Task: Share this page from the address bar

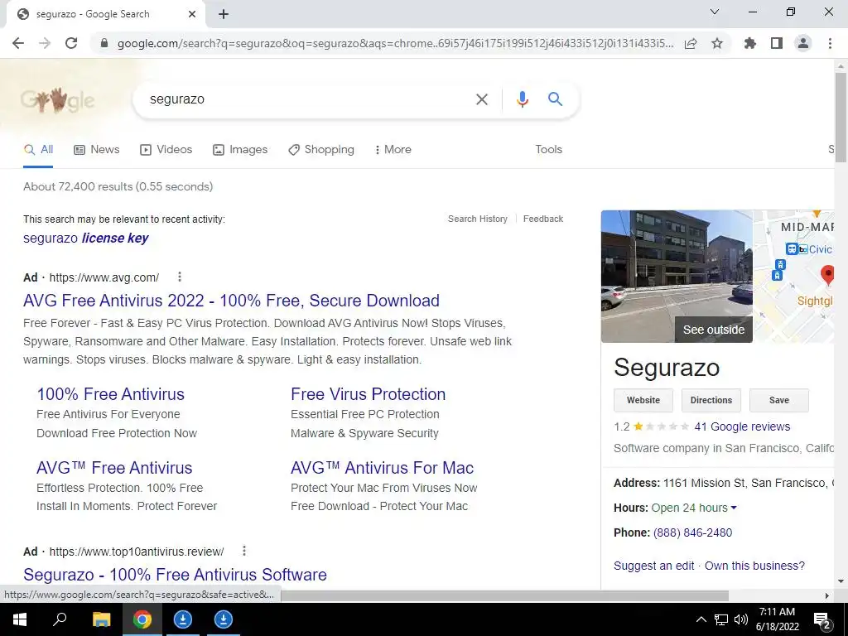Action: 691,43
